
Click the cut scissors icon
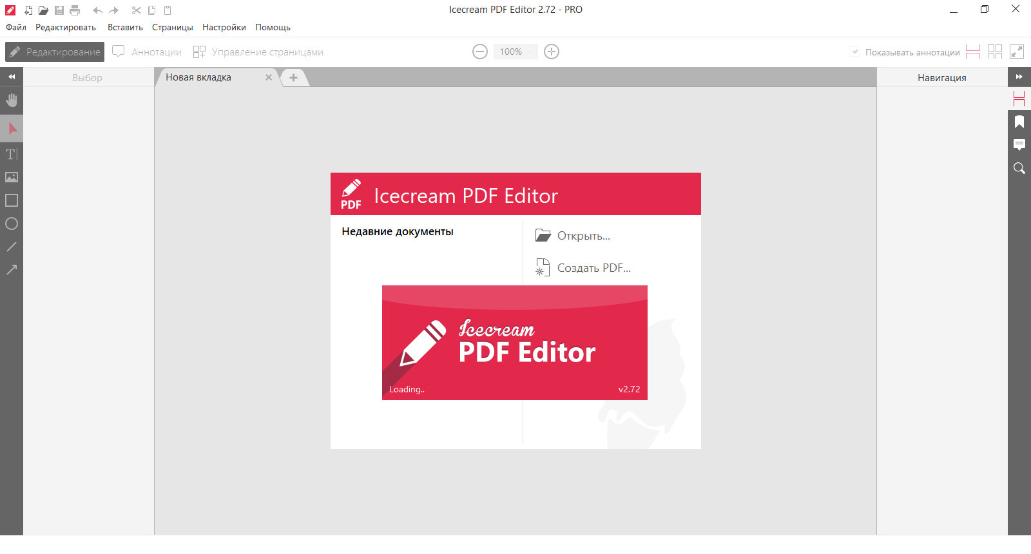coord(136,10)
